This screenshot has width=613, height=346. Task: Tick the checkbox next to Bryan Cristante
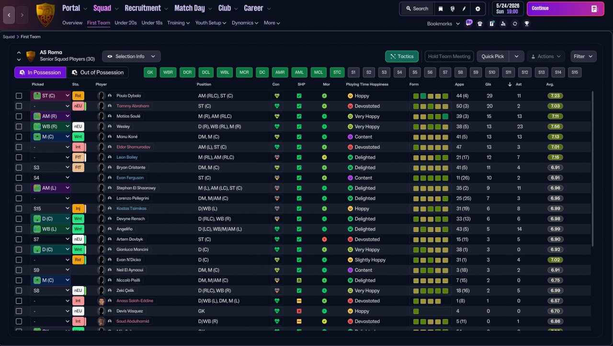click(19, 168)
